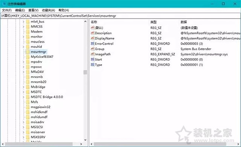Expand the MSiSCSI tree node
The width and height of the screenshot is (241, 147).
tap(23, 127)
